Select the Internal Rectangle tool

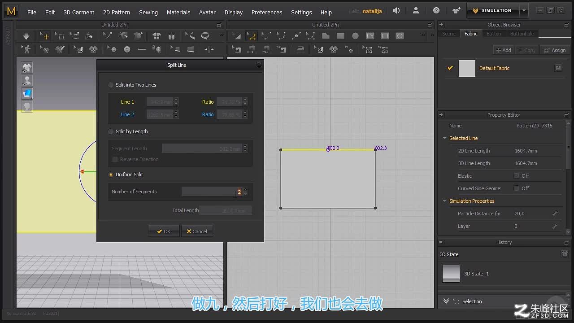[385, 36]
